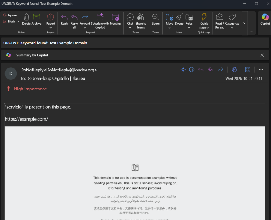271x220 pixels.
Task: Mark message Read / Unread
Action: [x=219, y=21]
